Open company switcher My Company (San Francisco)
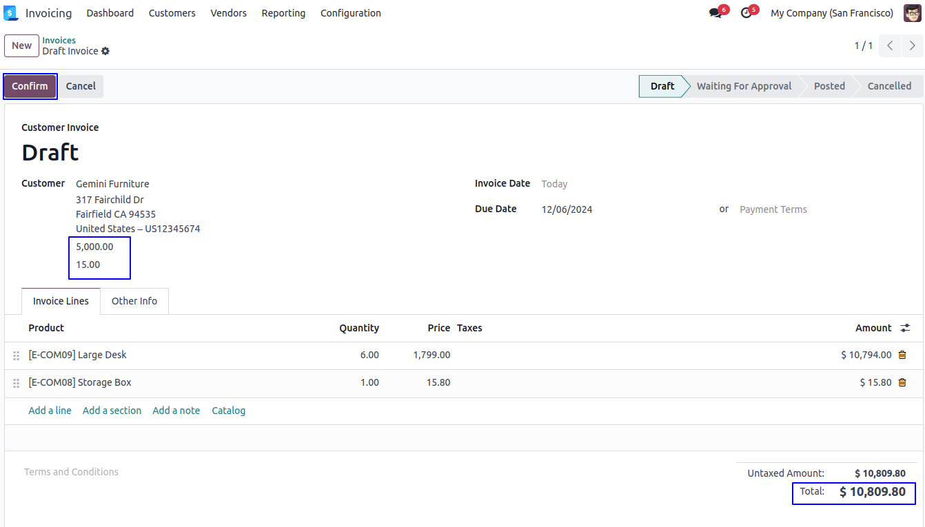 (x=831, y=13)
